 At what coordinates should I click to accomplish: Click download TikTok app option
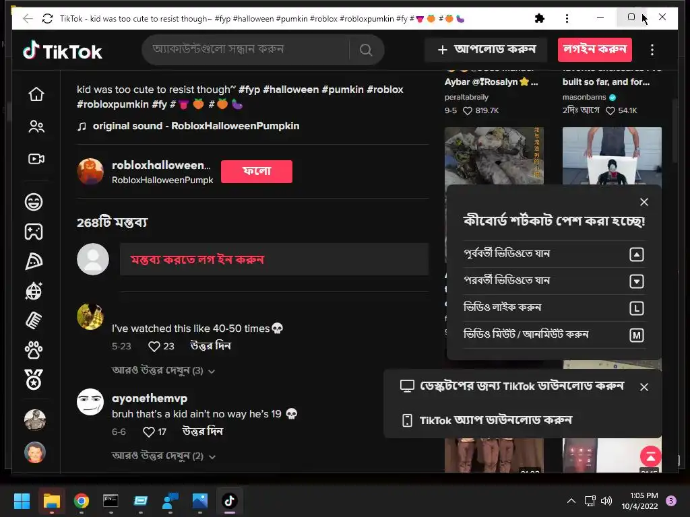(487, 420)
